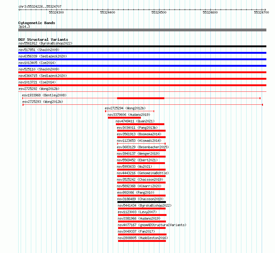Click the left scroll arrow of the ruler
275x253 pixels.
point(19,10)
